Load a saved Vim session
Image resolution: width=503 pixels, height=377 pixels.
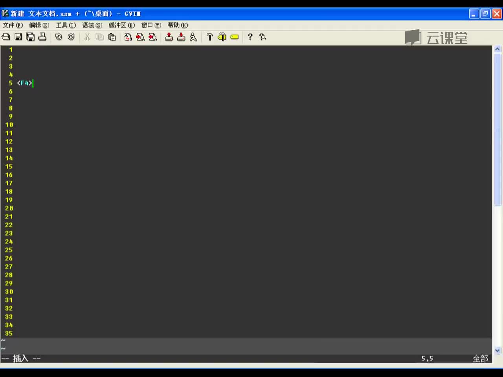(169, 37)
